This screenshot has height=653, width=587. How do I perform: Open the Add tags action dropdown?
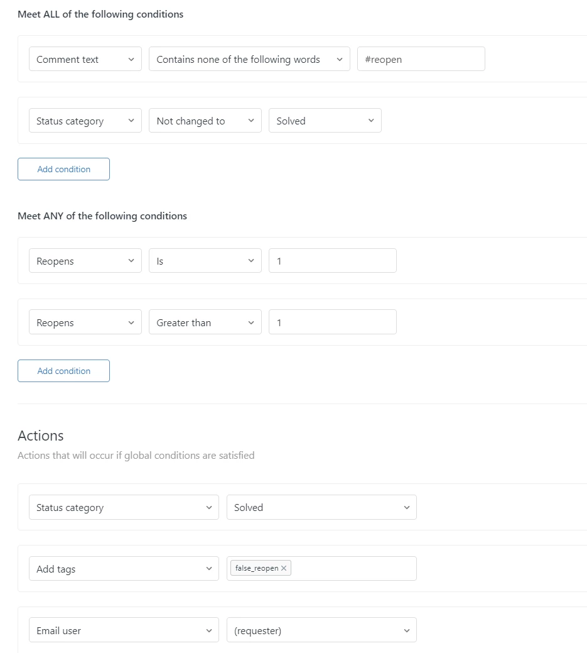(124, 569)
